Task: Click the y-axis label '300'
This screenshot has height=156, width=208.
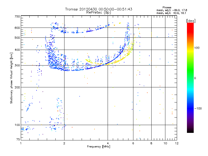Action: tap(17, 65)
